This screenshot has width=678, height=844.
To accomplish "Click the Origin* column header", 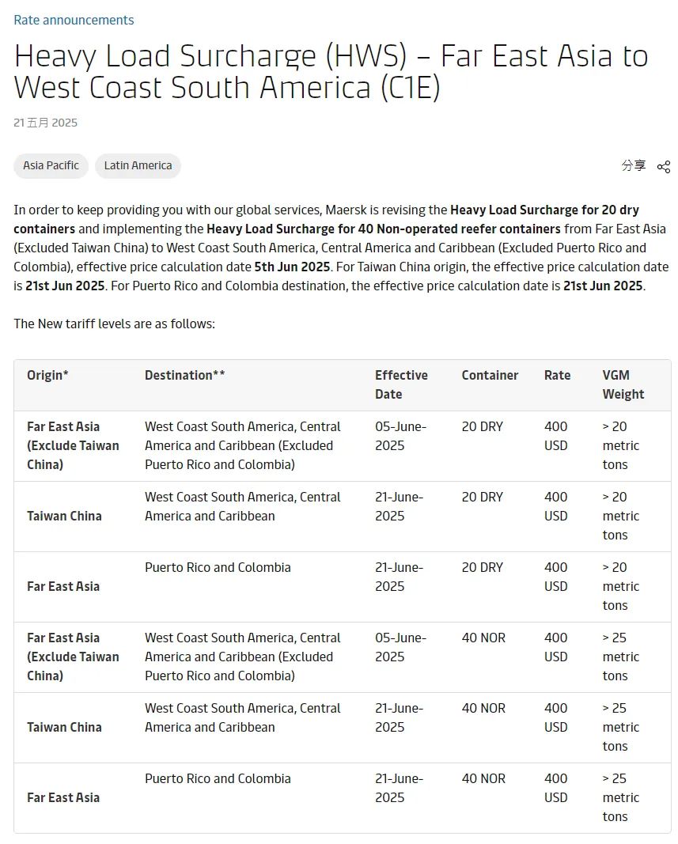I will (47, 375).
